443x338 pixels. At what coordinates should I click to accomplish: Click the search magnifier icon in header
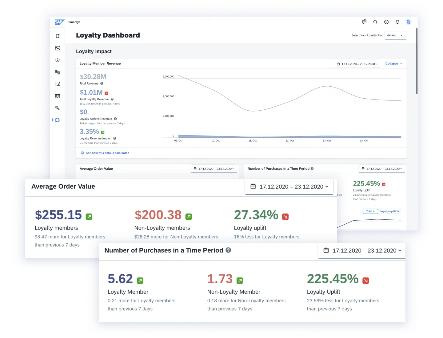click(375, 22)
